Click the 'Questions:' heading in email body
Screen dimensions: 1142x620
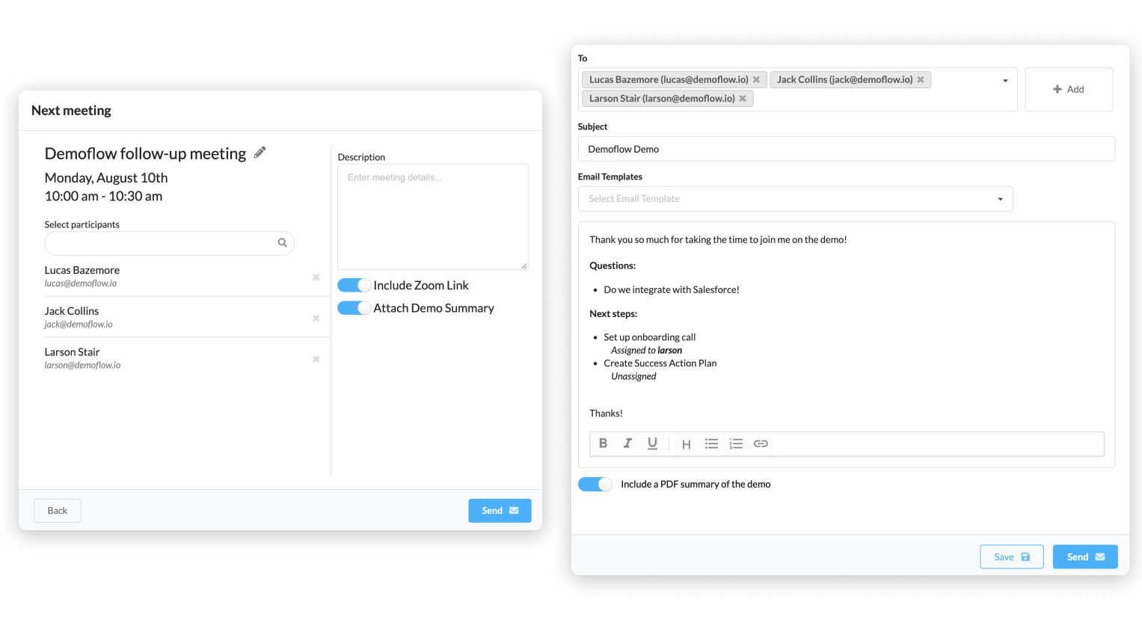pyautogui.click(x=613, y=266)
